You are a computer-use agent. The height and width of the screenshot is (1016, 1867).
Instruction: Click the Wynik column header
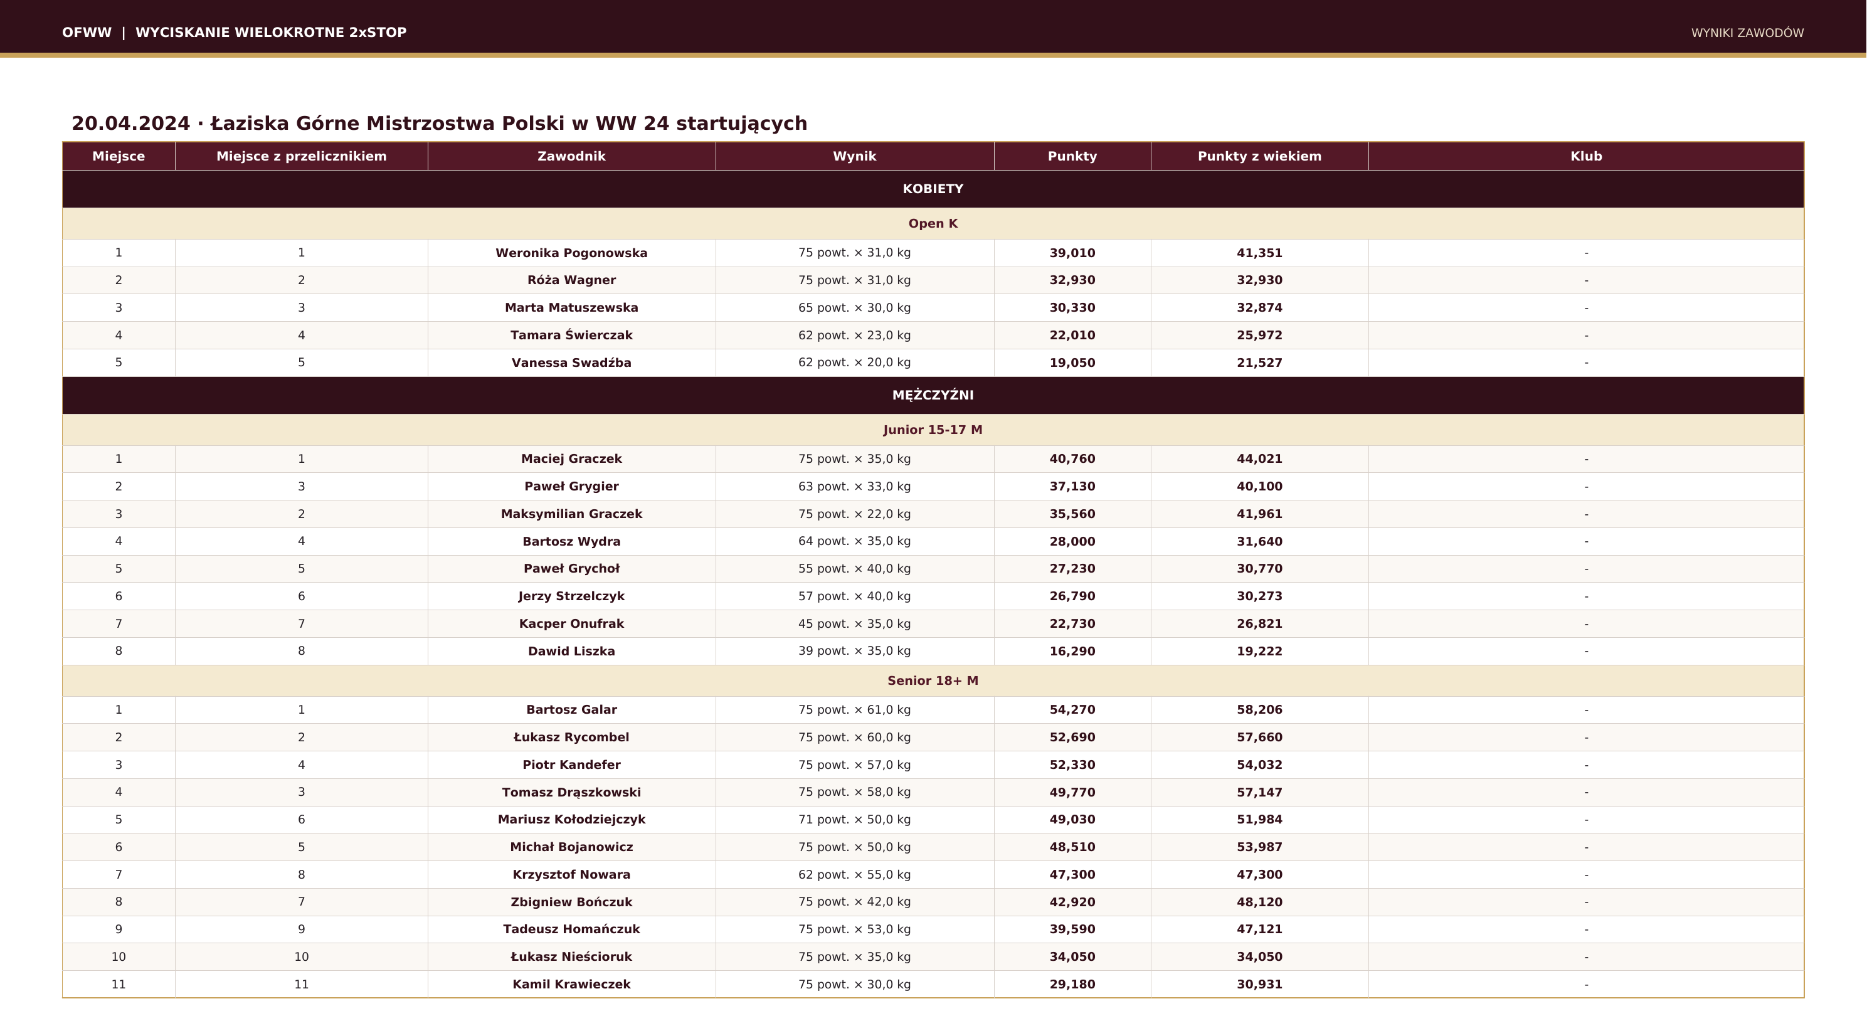(x=855, y=157)
